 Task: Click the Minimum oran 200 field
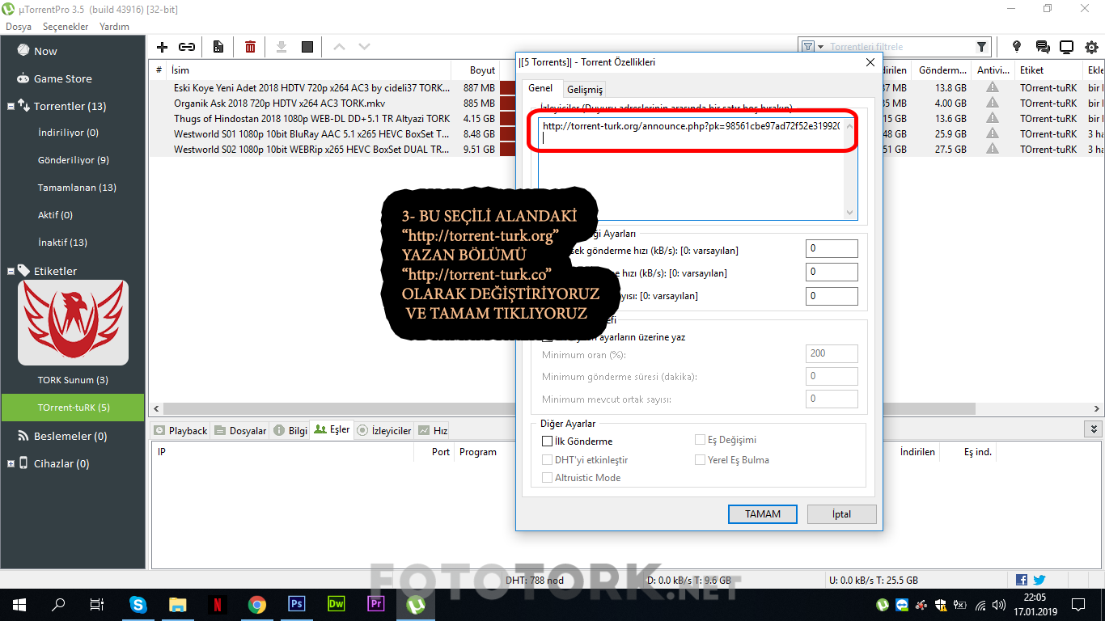832,353
